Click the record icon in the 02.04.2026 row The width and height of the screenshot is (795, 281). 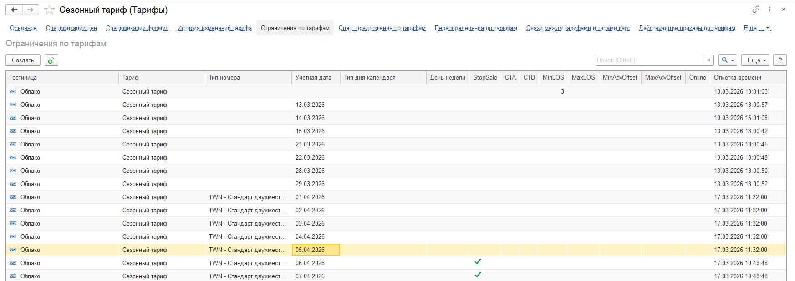(x=13, y=210)
